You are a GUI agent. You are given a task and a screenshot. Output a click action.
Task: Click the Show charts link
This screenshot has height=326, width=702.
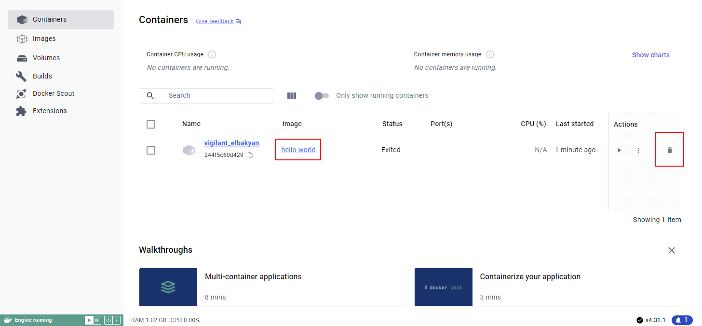pyautogui.click(x=651, y=55)
